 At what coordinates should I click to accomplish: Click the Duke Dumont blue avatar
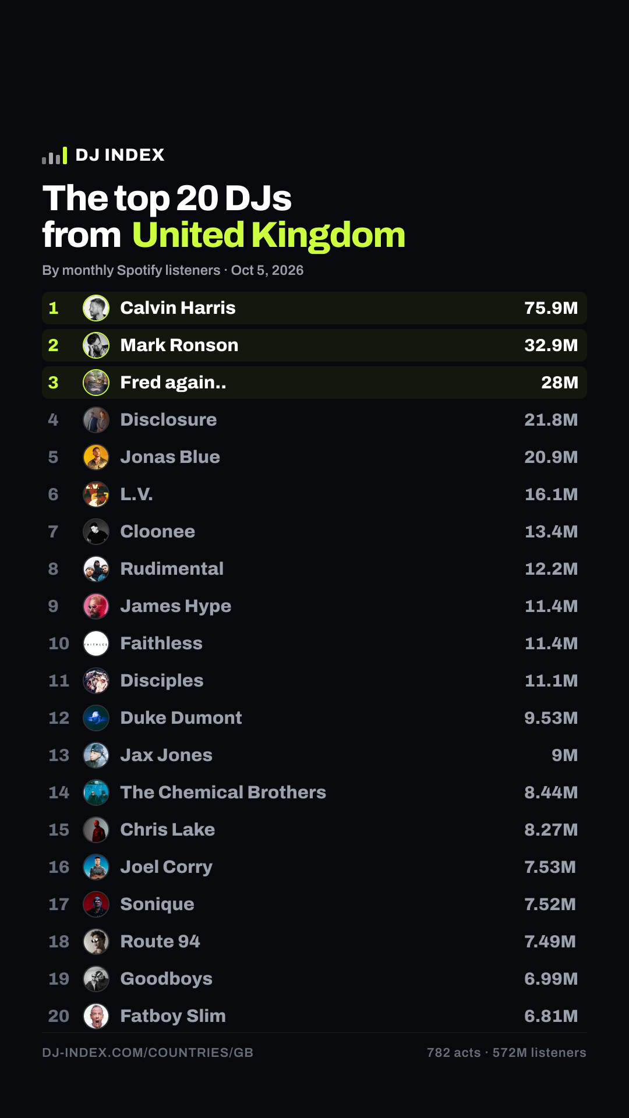point(96,718)
